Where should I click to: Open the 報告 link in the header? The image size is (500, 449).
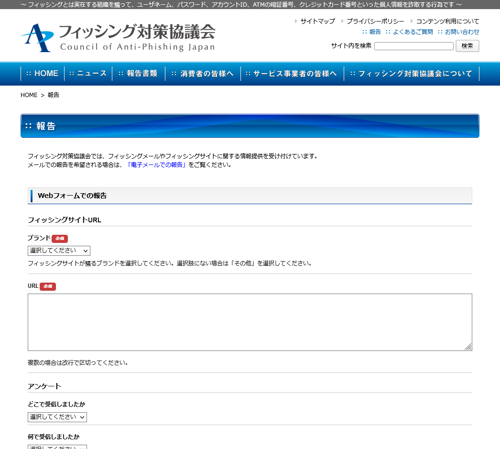(375, 32)
